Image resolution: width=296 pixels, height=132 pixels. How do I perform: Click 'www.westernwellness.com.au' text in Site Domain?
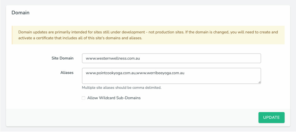click(113, 58)
